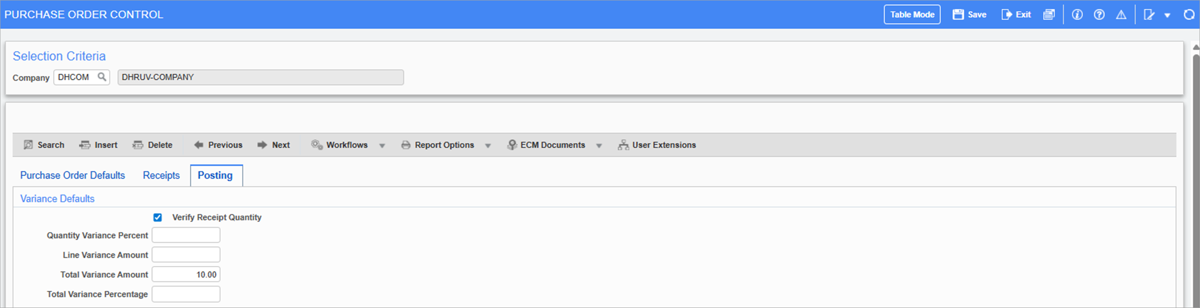Toggle the Verify Receipt Quantity checkbox

tap(158, 217)
